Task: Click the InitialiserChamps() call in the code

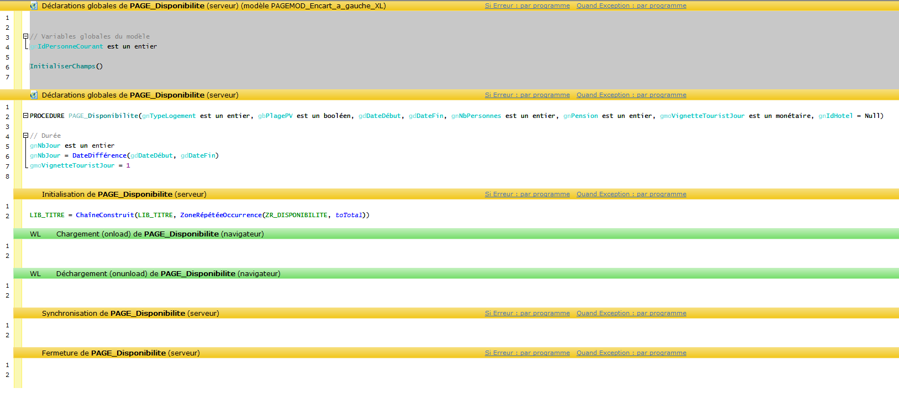Action: 66,66
